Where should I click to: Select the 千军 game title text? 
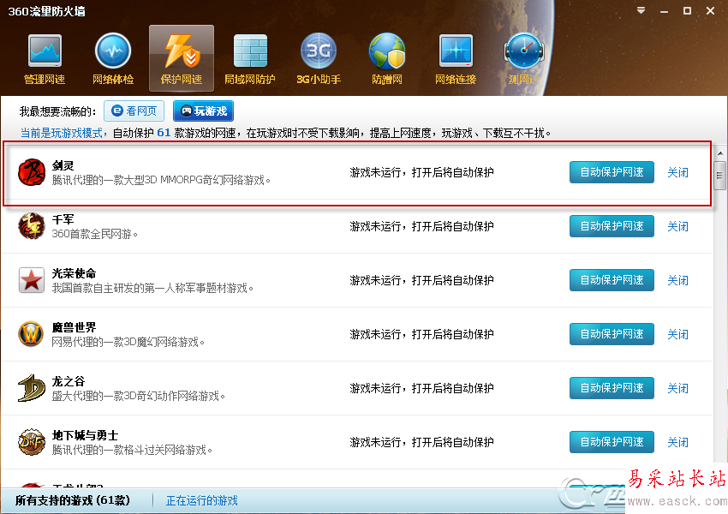tap(63, 219)
